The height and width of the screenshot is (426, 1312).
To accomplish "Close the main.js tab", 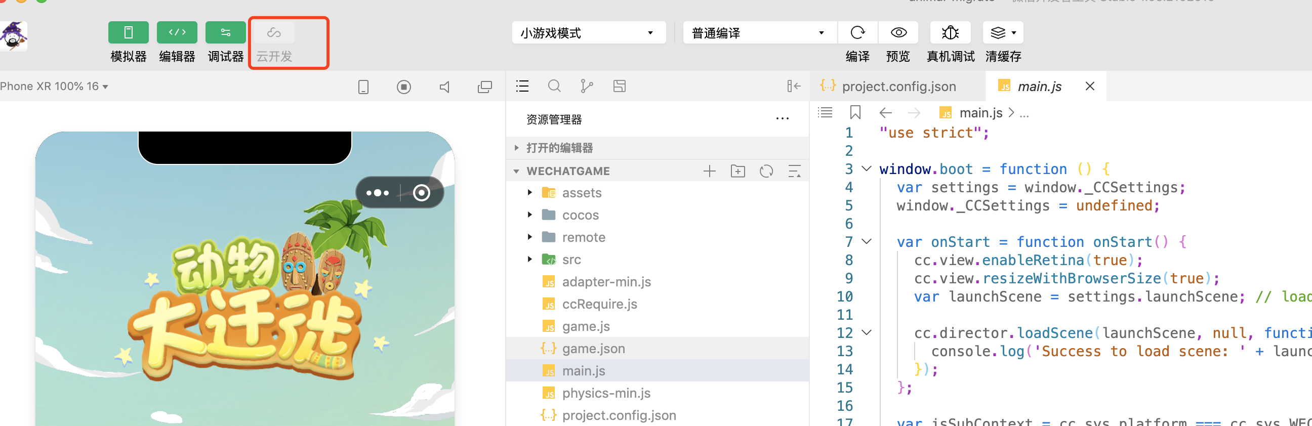I will click(1090, 87).
